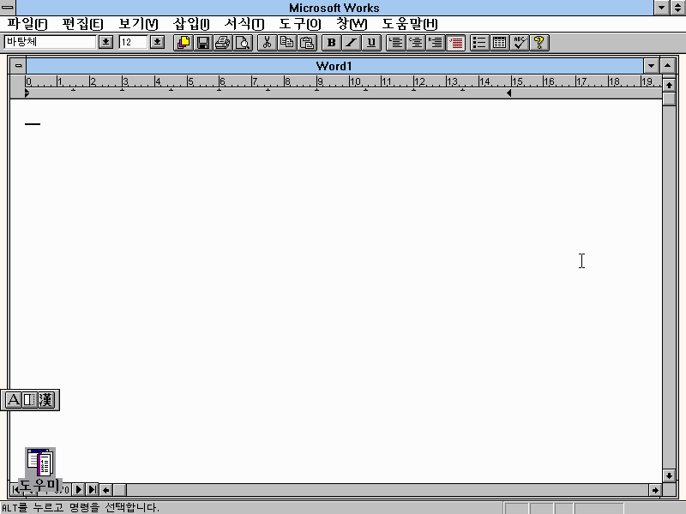Click the vertical scrollbar down arrow
686x514 pixels.
pos(669,475)
